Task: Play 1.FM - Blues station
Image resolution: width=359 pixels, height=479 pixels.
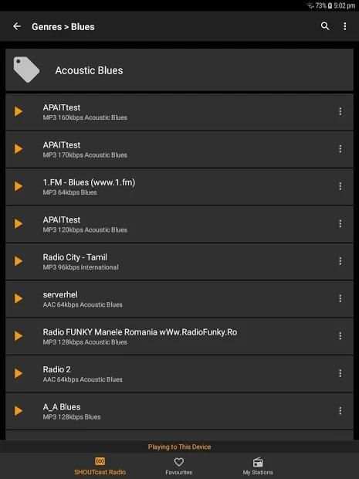Action: [x=19, y=186]
